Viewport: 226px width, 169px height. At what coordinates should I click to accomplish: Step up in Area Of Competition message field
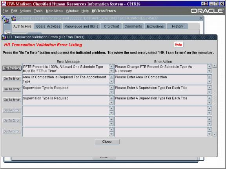(x=111, y=77)
